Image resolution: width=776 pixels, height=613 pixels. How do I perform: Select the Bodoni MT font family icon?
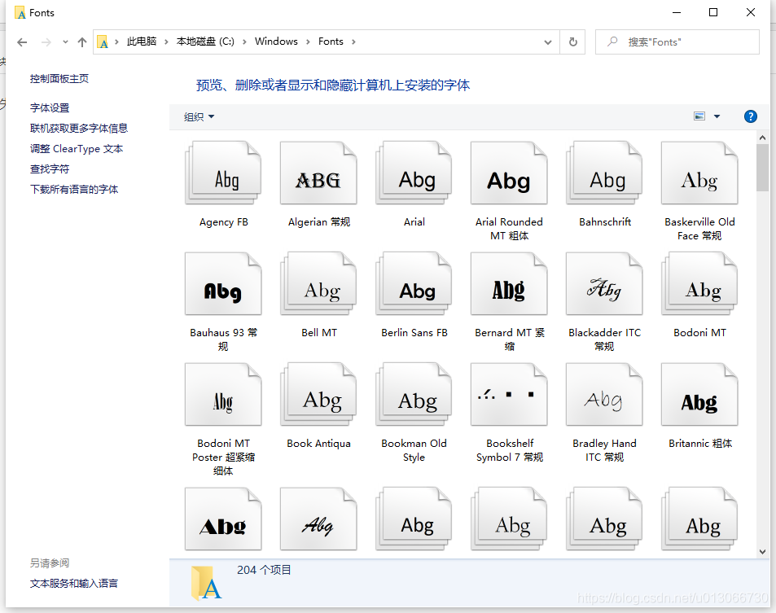coord(699,284)
